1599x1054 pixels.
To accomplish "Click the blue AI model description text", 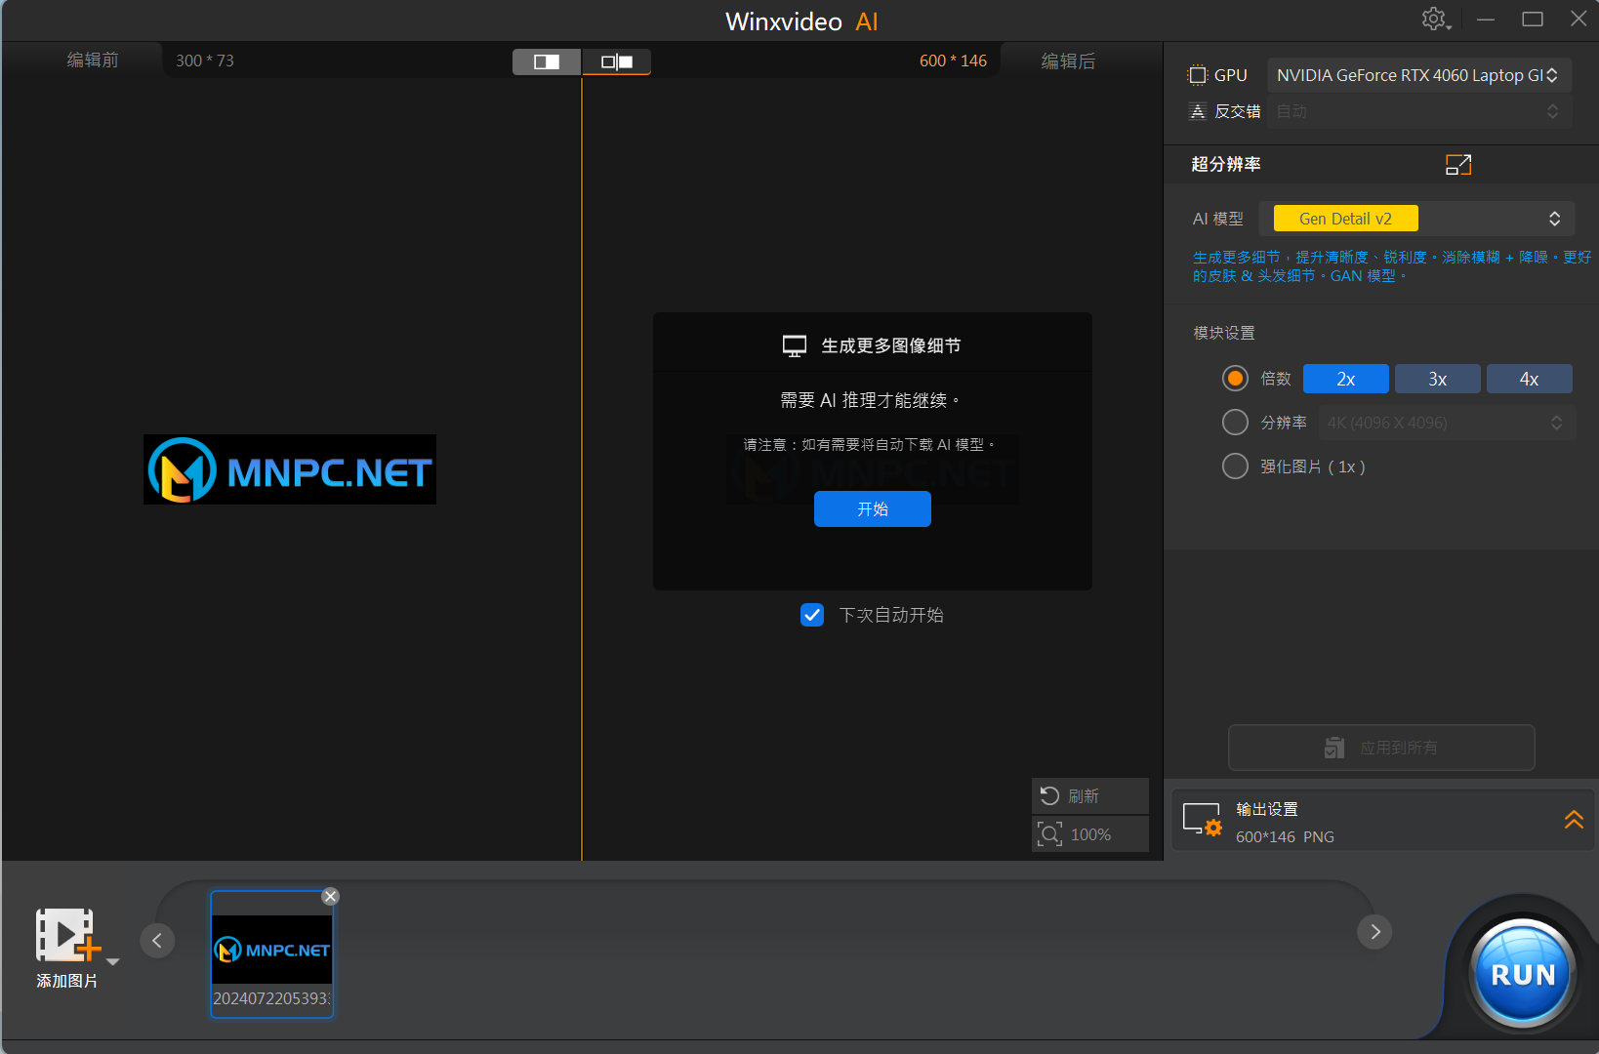I will tap(1391, 266).
